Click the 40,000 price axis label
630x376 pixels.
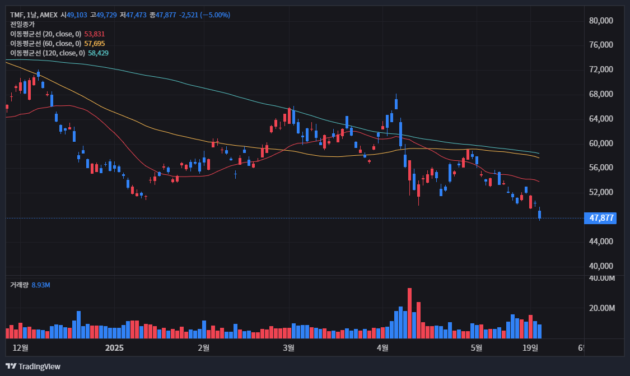601,266
